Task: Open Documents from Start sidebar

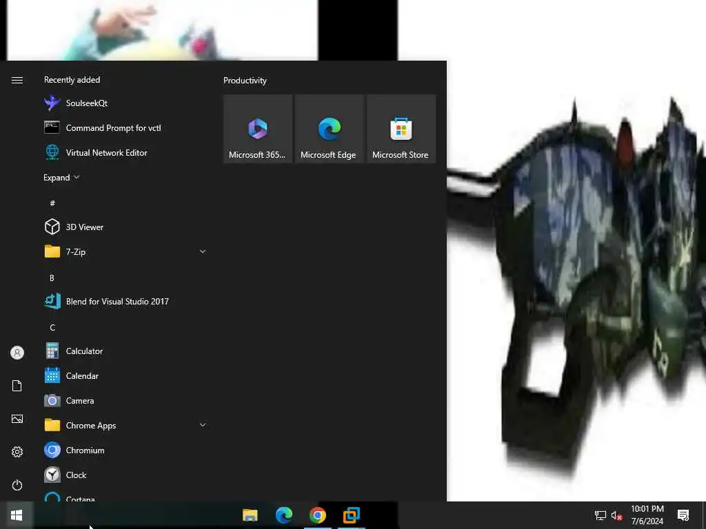Action: [17, 386]
